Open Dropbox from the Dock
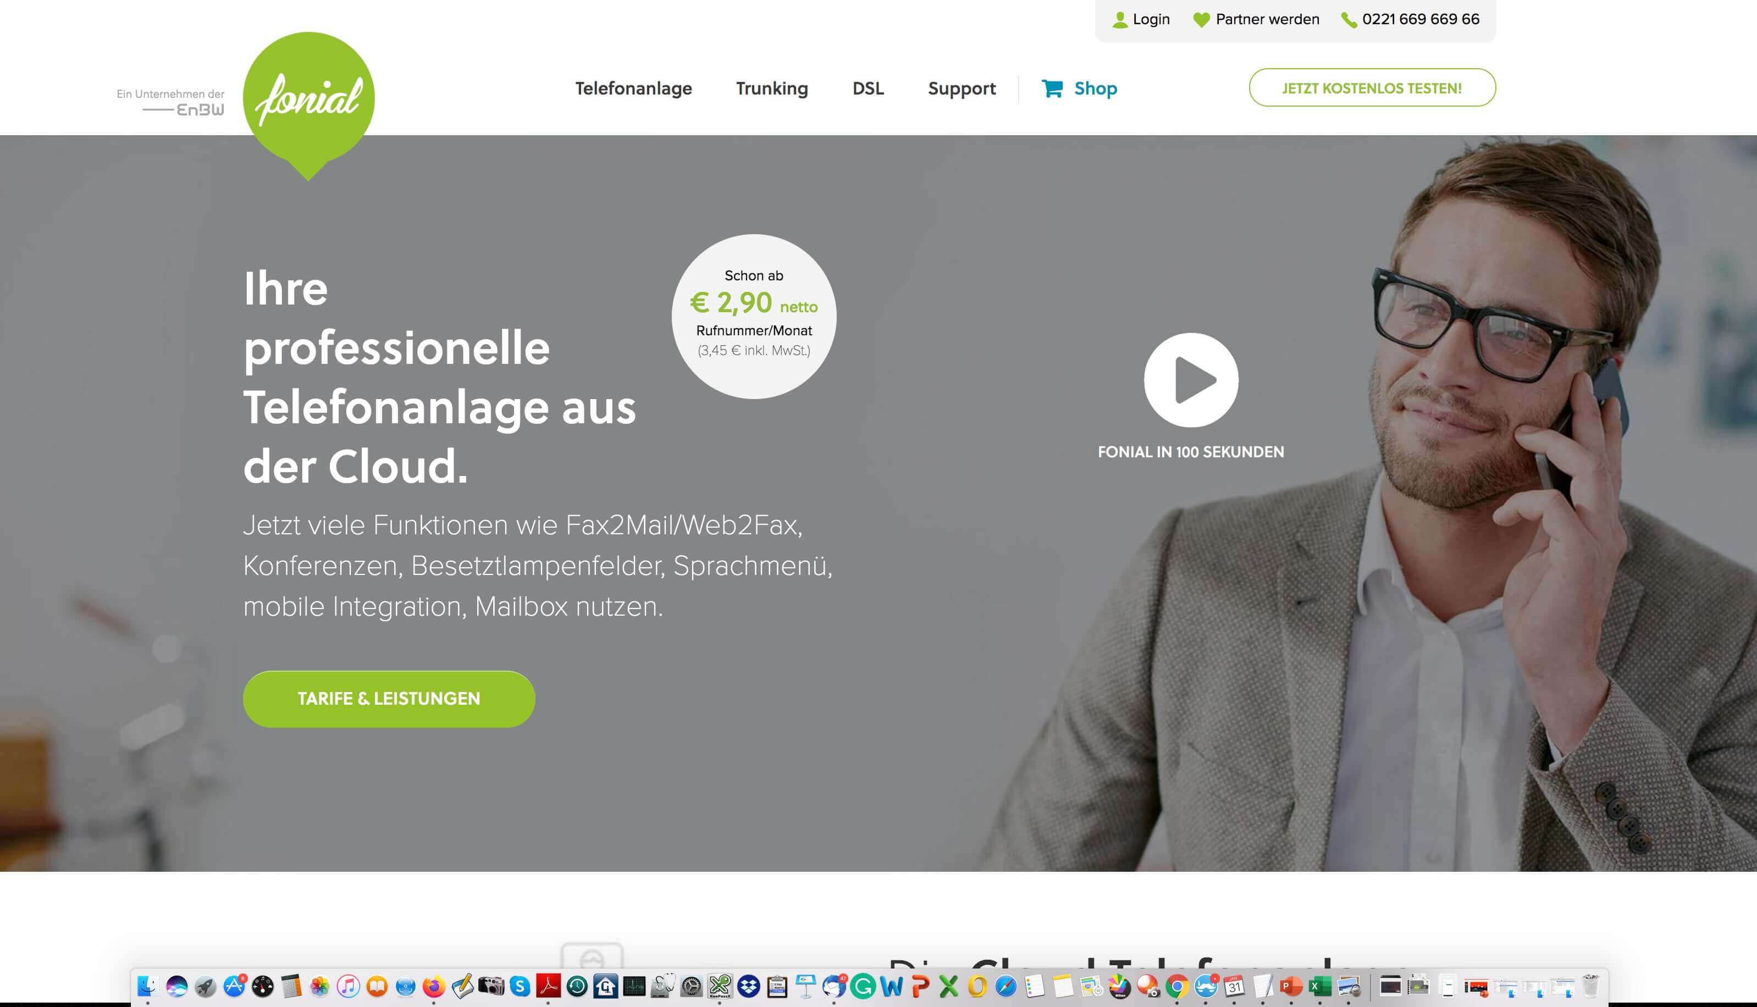The width and height of the screenshot is (1757, 1007). tap(748, 986)
